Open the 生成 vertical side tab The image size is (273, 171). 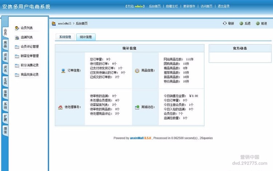coord(5,81)
